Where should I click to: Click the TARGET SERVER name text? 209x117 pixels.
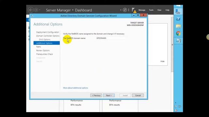135,25
